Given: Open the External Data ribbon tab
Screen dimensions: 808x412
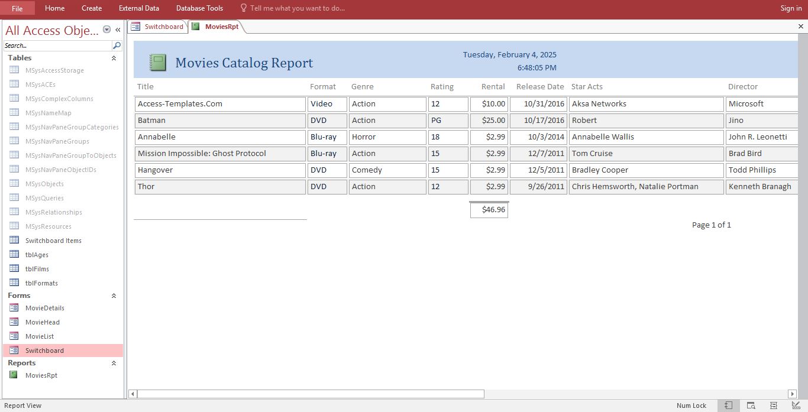Looking at the screenshot, I should (x=138, y=8).
